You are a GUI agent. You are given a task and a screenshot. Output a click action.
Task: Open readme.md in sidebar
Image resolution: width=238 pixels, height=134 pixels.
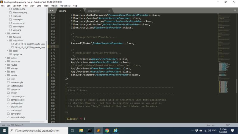[x=16, y=110]
